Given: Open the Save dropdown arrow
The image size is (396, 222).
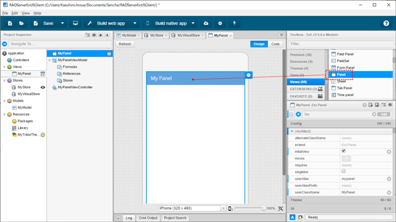Looking at the screenshot, I should (x=62, y=23).
